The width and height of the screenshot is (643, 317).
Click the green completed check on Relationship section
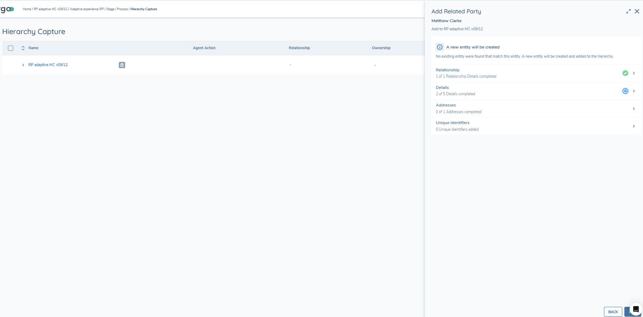(x=625, y=73)
